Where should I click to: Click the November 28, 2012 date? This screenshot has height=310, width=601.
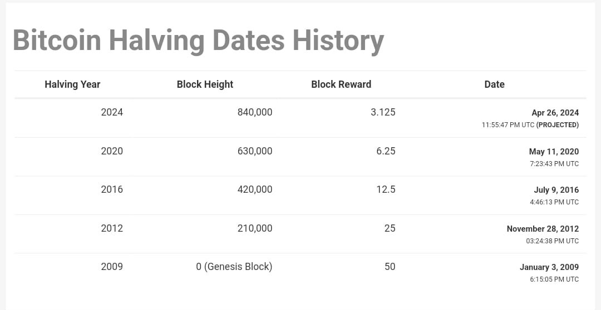pos(543,229)
